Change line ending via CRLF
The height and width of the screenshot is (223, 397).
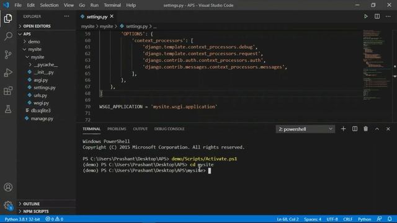coord(347,219)
